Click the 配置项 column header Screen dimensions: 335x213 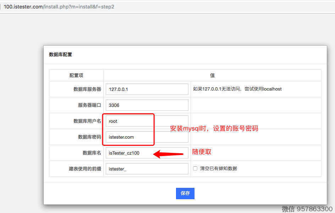click(76, 75)
